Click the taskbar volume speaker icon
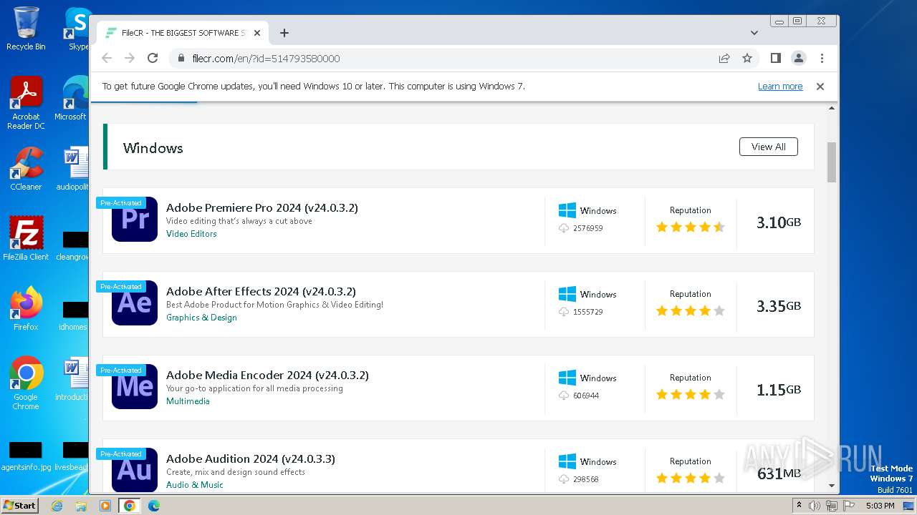Screen dimensions: 917x515 (814, 506)
